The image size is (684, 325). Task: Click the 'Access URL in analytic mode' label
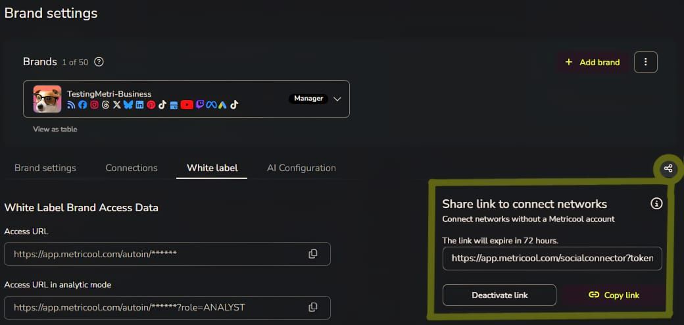coord(58,285)
